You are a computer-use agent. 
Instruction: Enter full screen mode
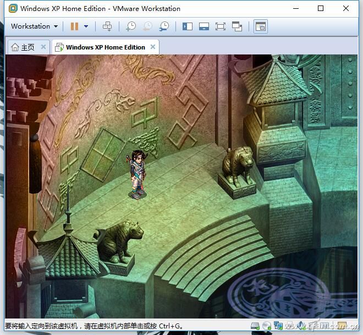click(x=221, y=26)
